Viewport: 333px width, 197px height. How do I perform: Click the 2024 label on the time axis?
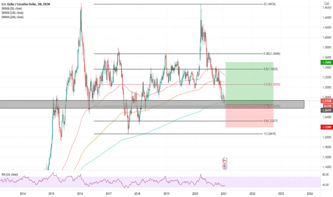310,193
